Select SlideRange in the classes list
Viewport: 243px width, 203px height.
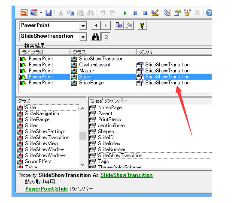coord(48,119)
